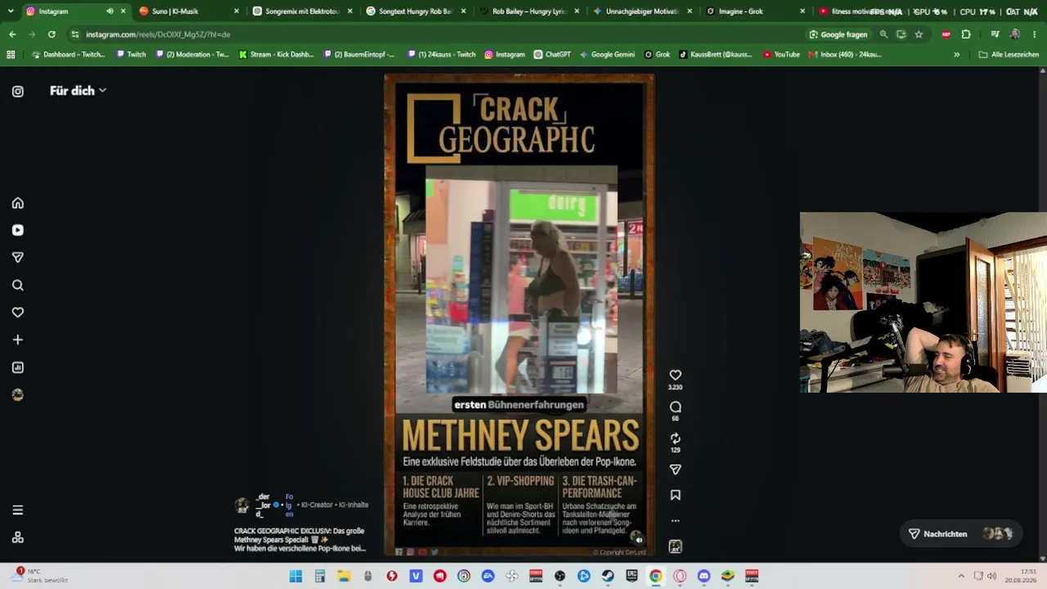Open volume control in system tray

click(992, 576)
